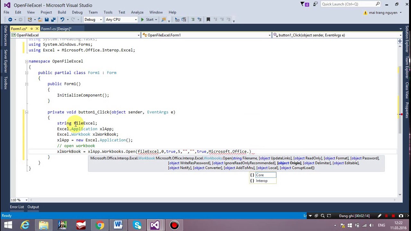Click the uncomment selected lines icon
411x231 pixels.
[x=199, y=20]
